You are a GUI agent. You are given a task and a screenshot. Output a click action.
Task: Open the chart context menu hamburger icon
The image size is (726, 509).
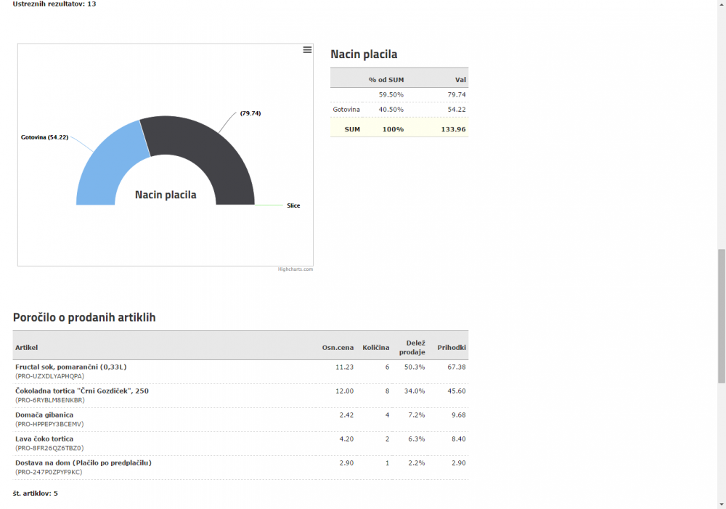tap(307, 50)
